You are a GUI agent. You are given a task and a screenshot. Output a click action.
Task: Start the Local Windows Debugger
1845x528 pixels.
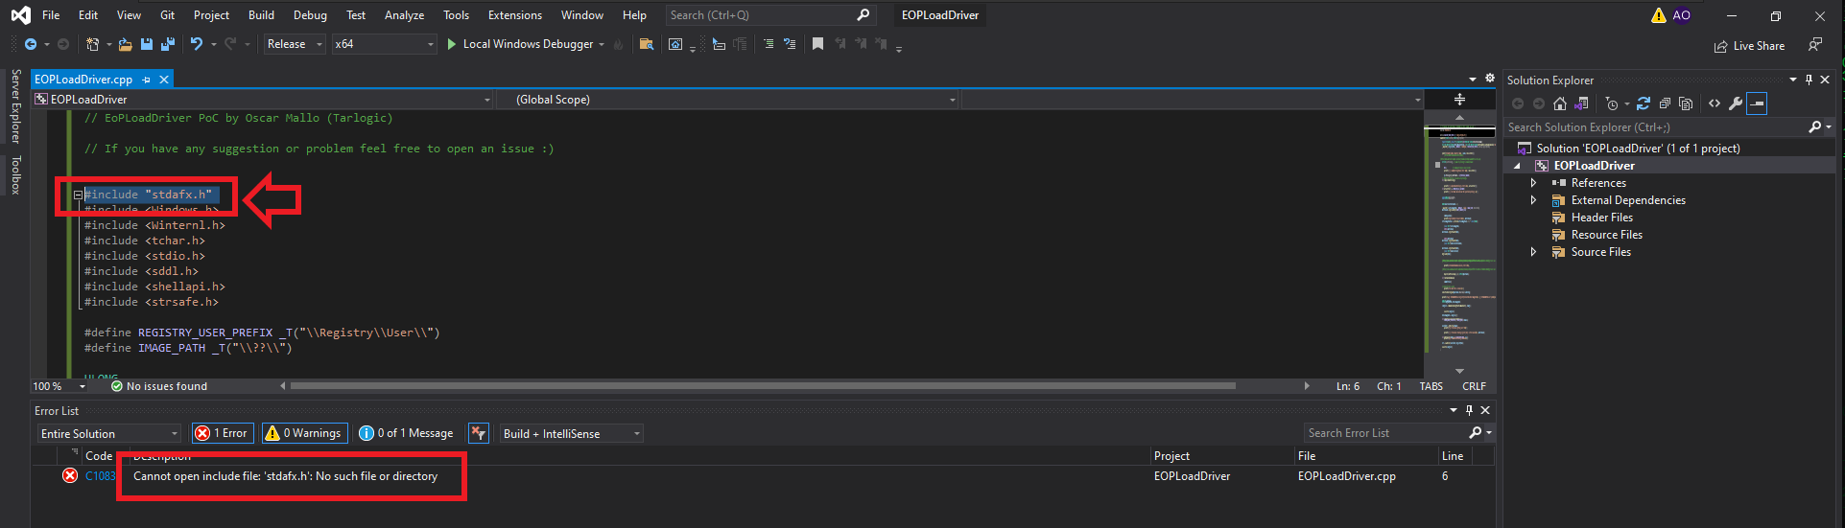coord(519,44)
